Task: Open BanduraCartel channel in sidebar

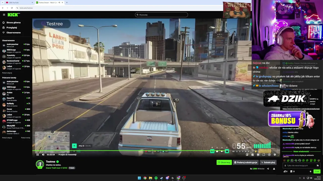Action: 16,62
